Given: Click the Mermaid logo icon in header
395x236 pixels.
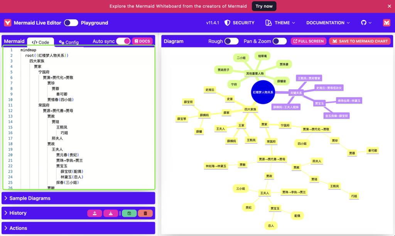Looking at the screenshot, I should point(8,23).
